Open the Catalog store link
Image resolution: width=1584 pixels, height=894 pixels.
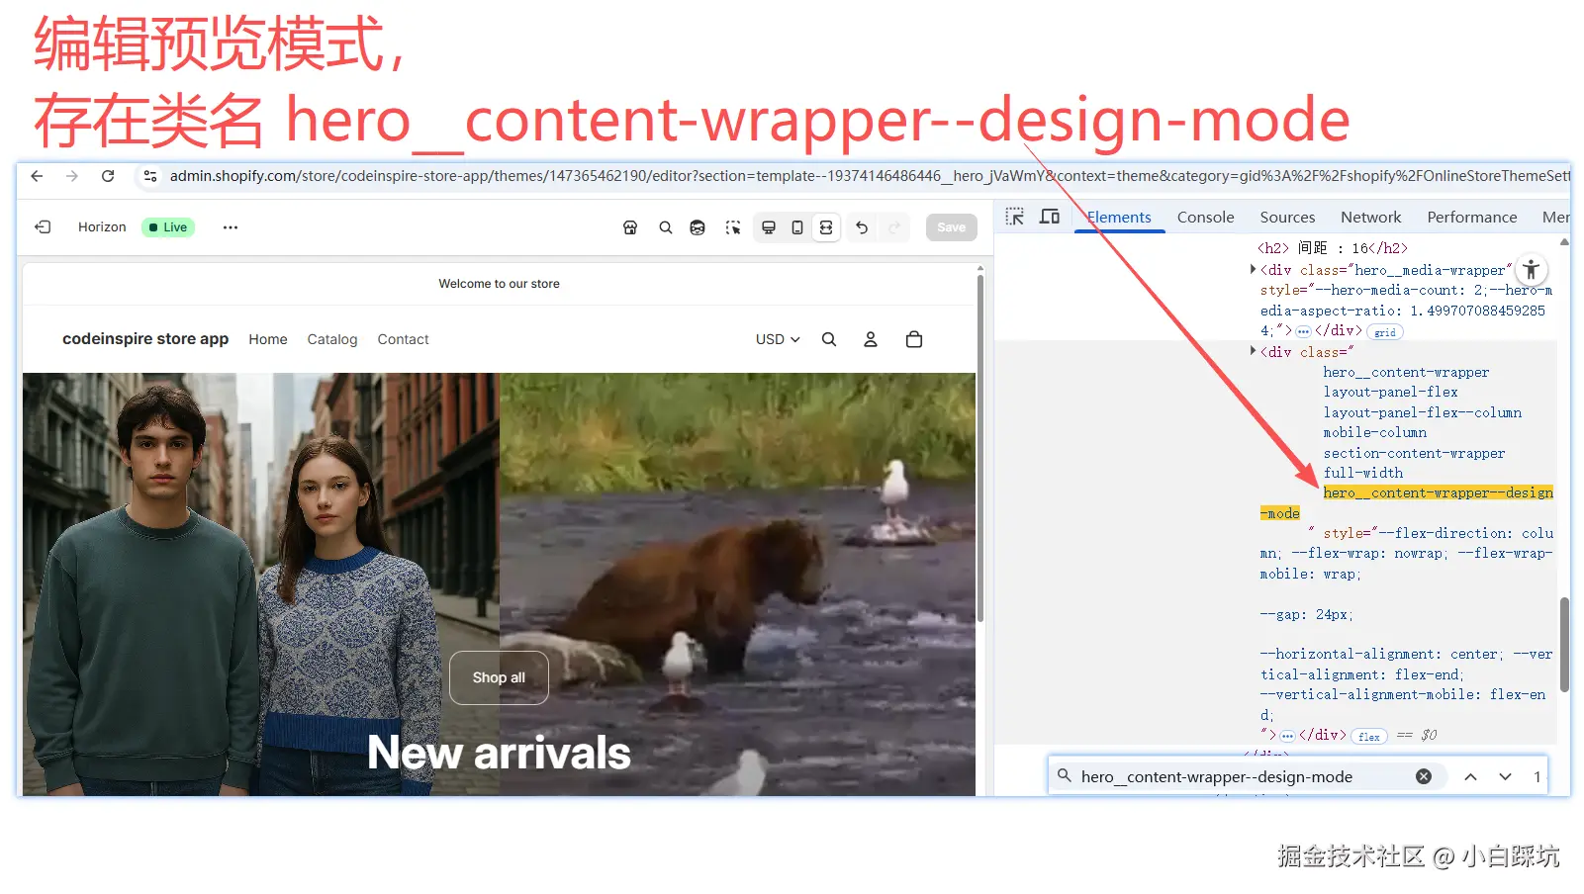click(332, 339)
